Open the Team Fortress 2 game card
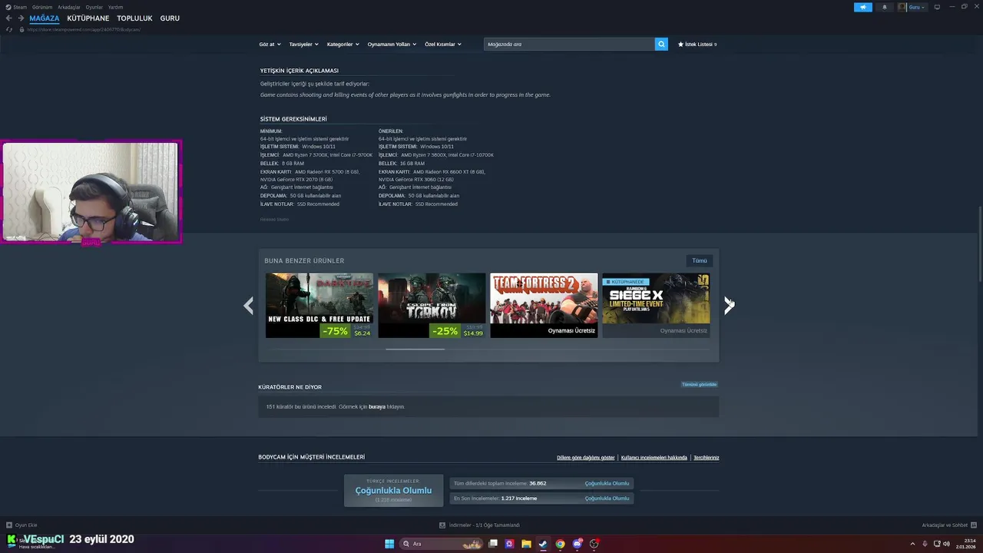This screenshot has height=553, width=983. point(544,306)
